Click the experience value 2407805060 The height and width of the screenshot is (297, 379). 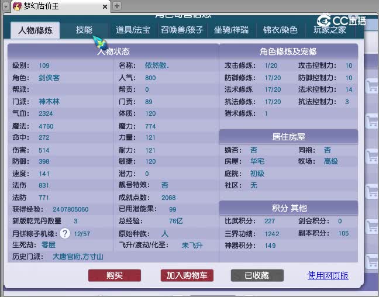(71, 209)
